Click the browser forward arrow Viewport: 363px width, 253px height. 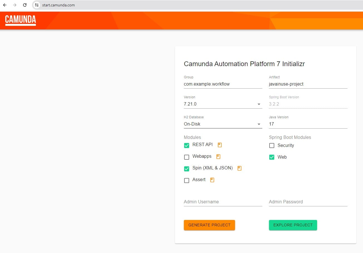(x=15, y=5)
